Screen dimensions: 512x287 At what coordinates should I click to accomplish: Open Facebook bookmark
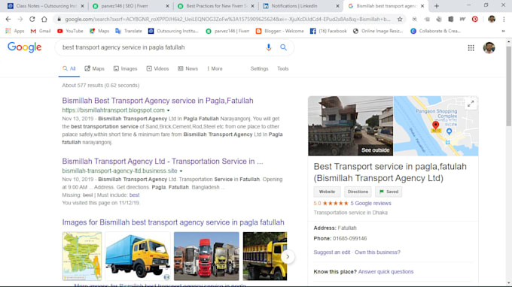pos(328,31)
